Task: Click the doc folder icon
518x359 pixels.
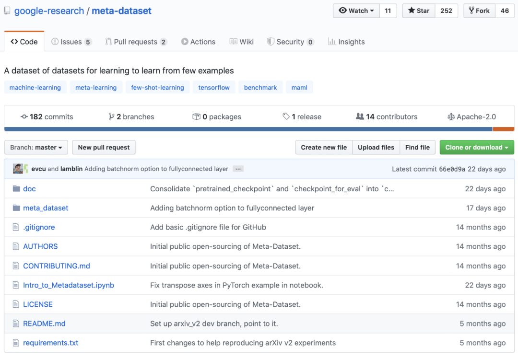Action: 16,189
